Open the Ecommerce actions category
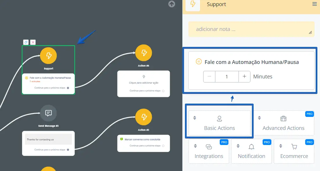 tap(294, 151)
